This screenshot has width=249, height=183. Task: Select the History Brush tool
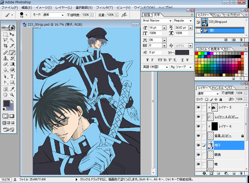point(12,58)
